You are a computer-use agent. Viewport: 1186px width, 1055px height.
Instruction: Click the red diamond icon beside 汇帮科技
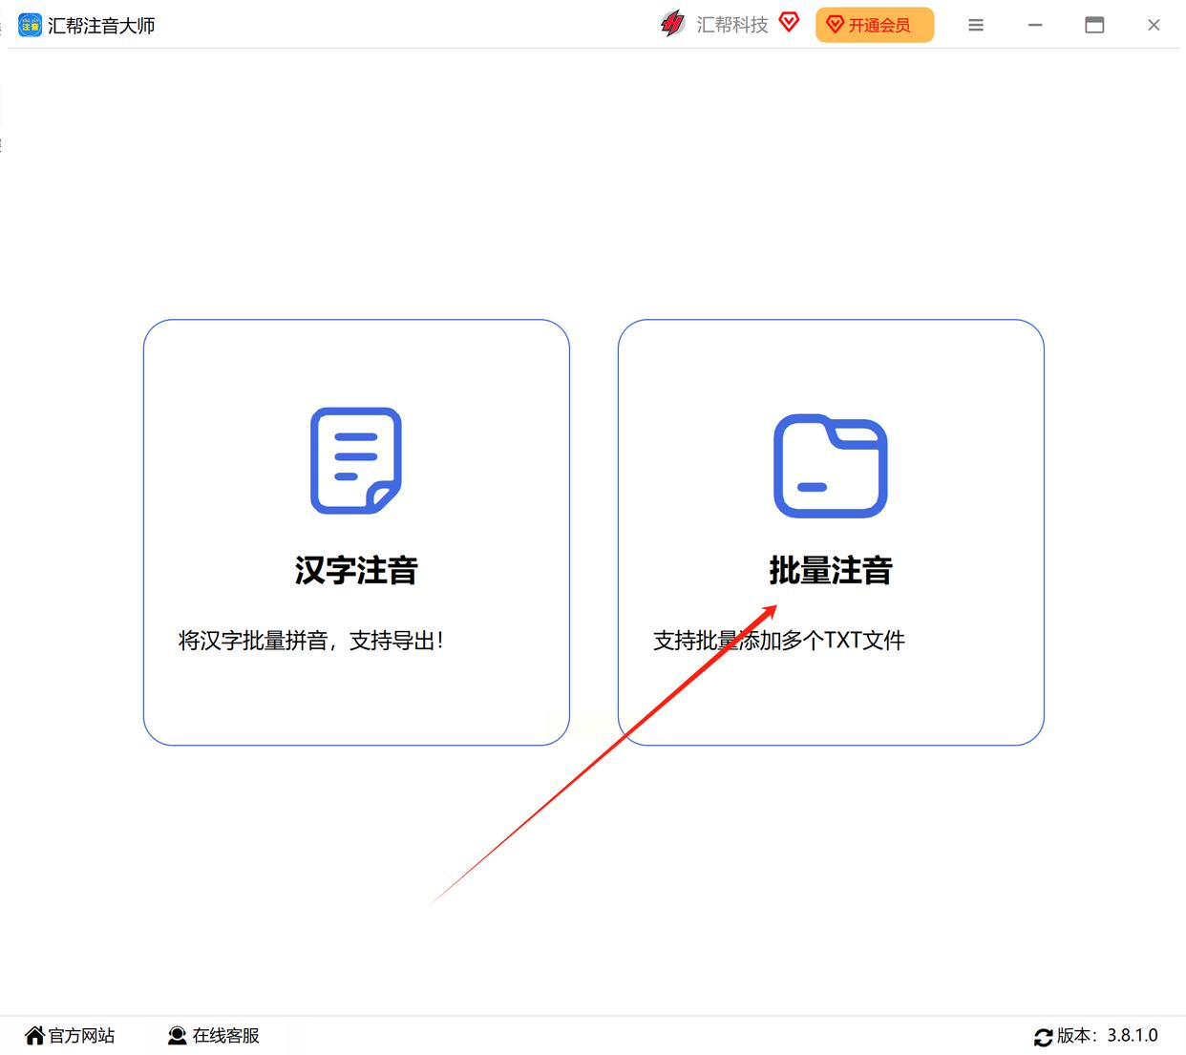tap(789, 22)
